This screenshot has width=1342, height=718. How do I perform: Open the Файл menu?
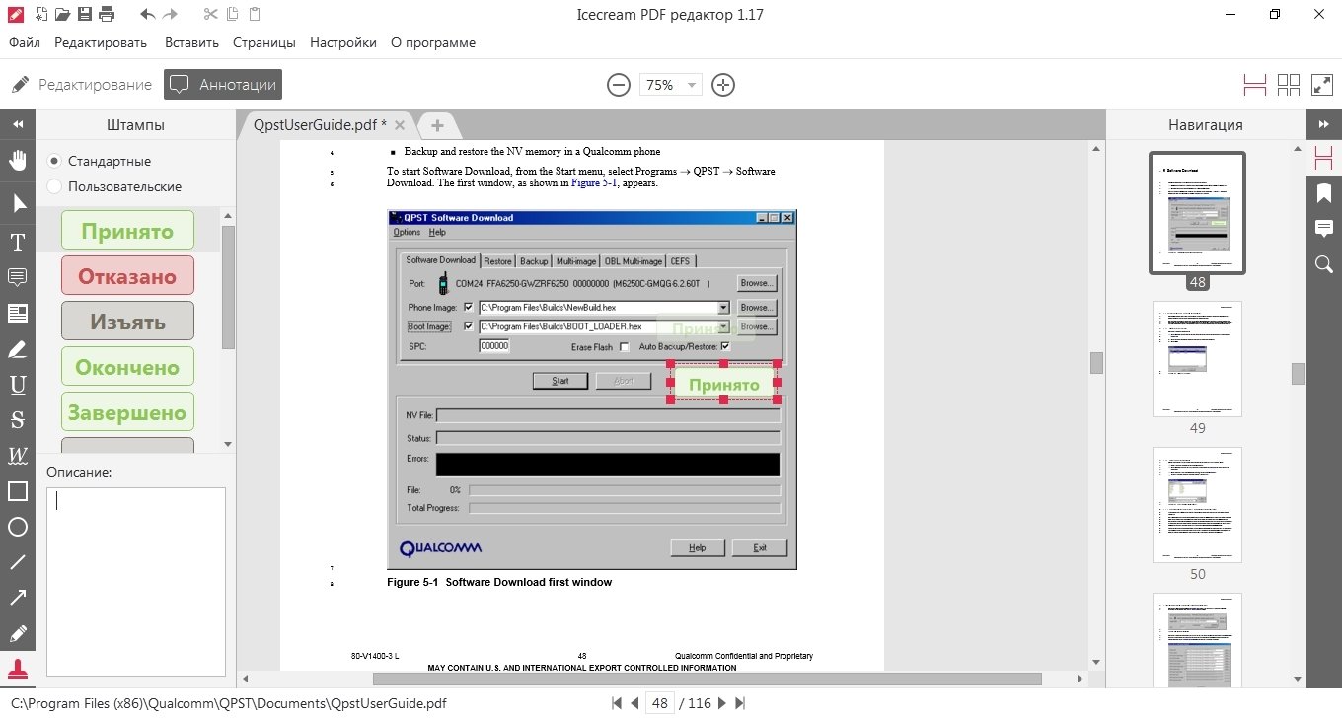tap(25, 42)
